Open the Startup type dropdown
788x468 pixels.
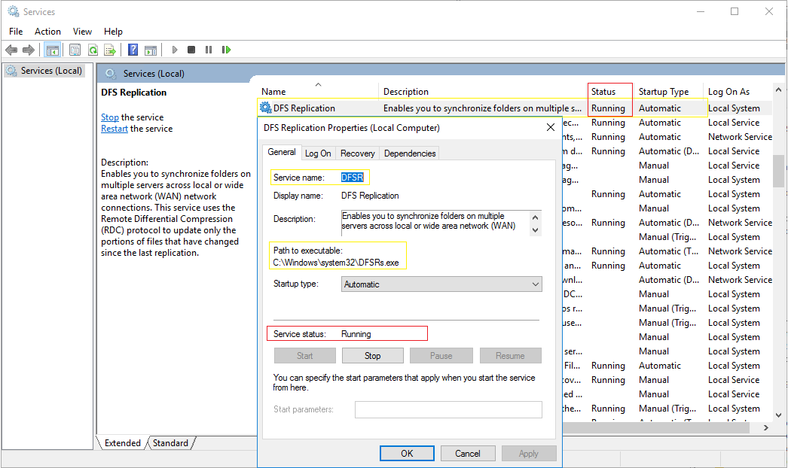[x=441, y=284]
